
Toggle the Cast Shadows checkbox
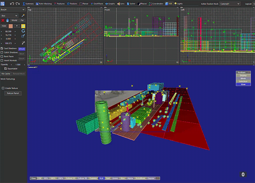point(2,49)
